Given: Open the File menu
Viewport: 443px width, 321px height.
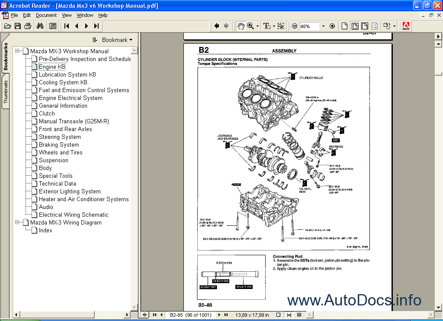Looking at the screenshot, I should coord(14,15).
